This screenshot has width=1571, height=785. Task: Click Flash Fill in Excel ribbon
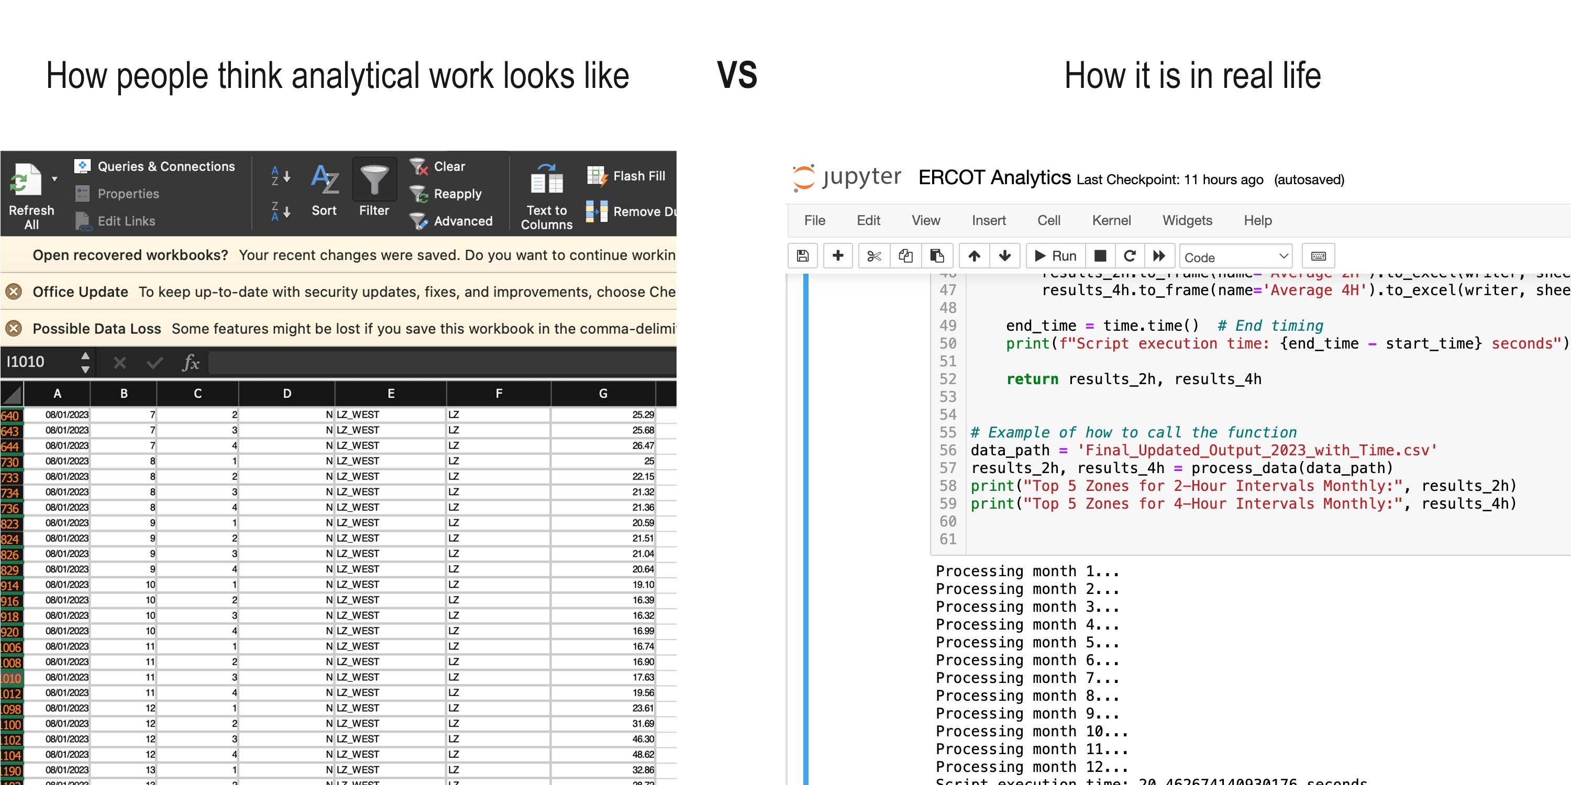[x=626, y=176]
